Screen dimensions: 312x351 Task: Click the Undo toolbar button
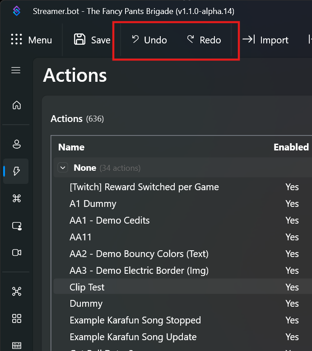(149, 40)
